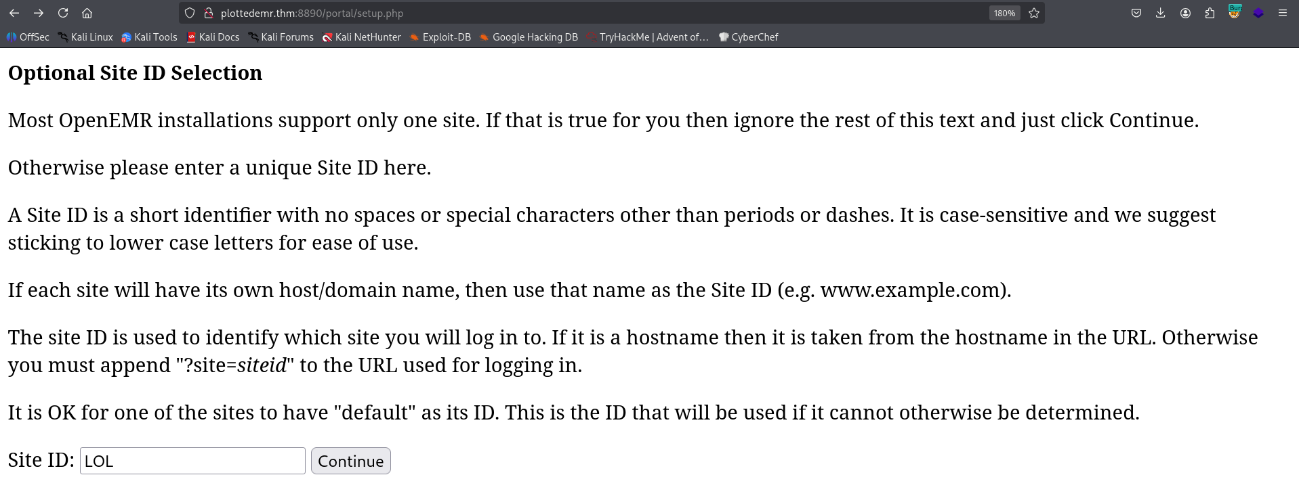
Task: Click the Continue button
Action: click(x=351, y=461)
